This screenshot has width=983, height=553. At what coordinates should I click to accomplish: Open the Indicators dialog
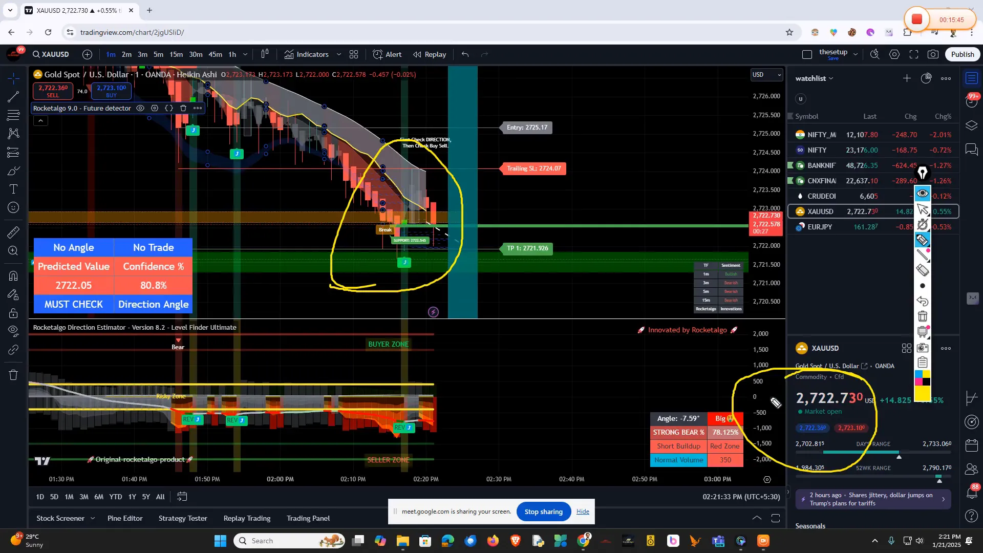pyautogui.click(x=307, y=54)
